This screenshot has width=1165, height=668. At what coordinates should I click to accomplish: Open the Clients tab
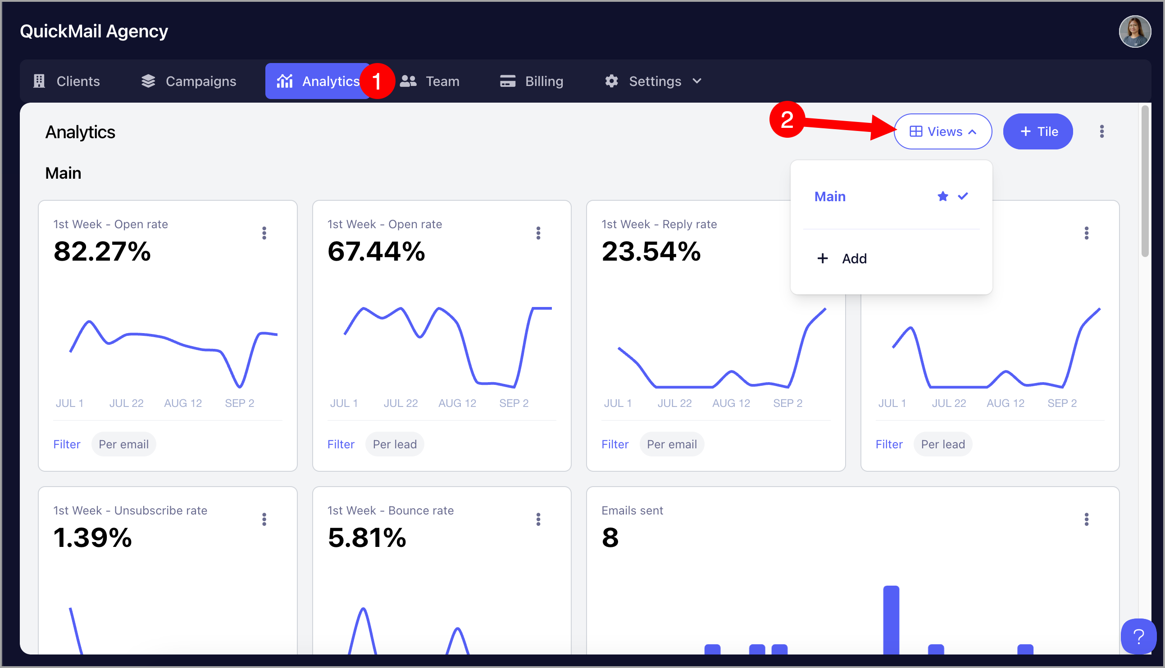67,81
